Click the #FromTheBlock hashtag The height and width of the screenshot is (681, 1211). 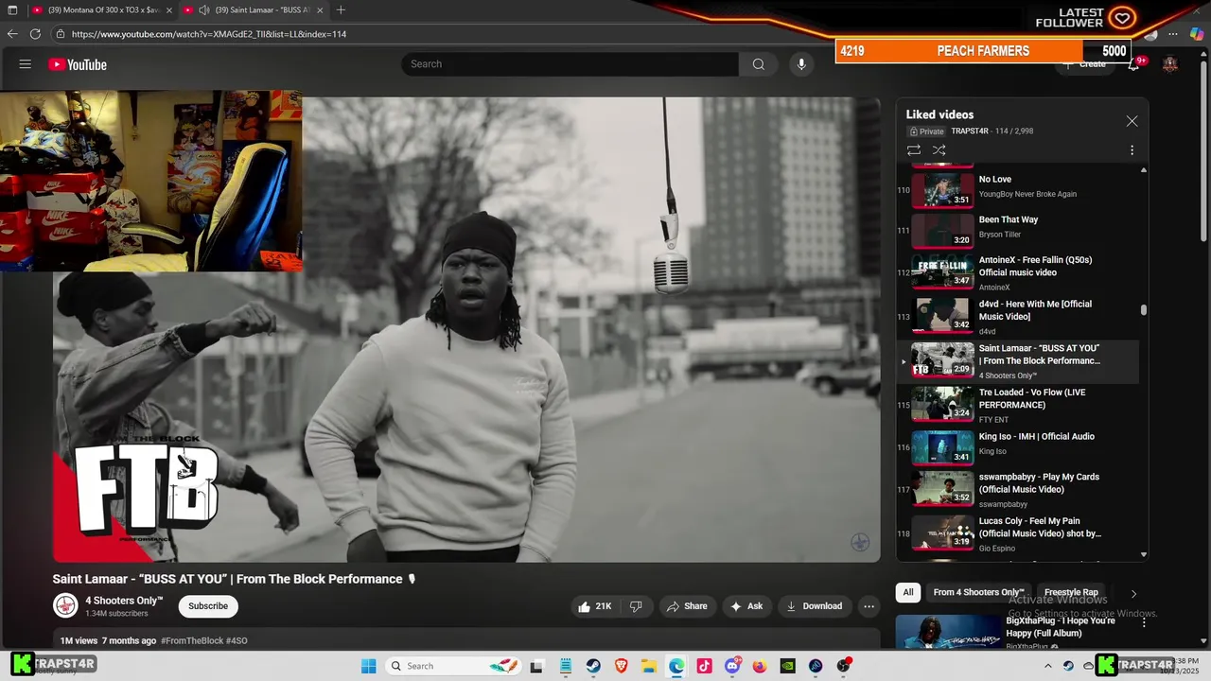pyautogui.click(x=192, y=640)
